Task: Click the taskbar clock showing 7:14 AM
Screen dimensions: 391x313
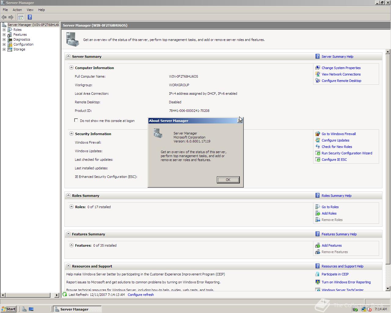Action: [x=381, y=309]
